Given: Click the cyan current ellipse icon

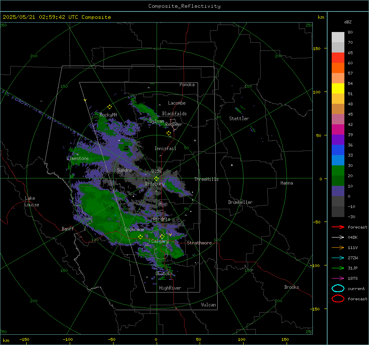Looking at the screenshot, I should [338, 288].
